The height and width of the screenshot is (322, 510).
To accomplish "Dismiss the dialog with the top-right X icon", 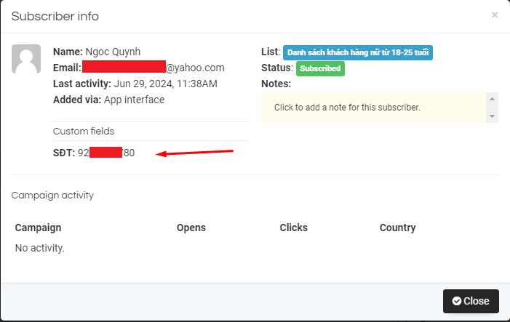I will [x=495, y=15].
